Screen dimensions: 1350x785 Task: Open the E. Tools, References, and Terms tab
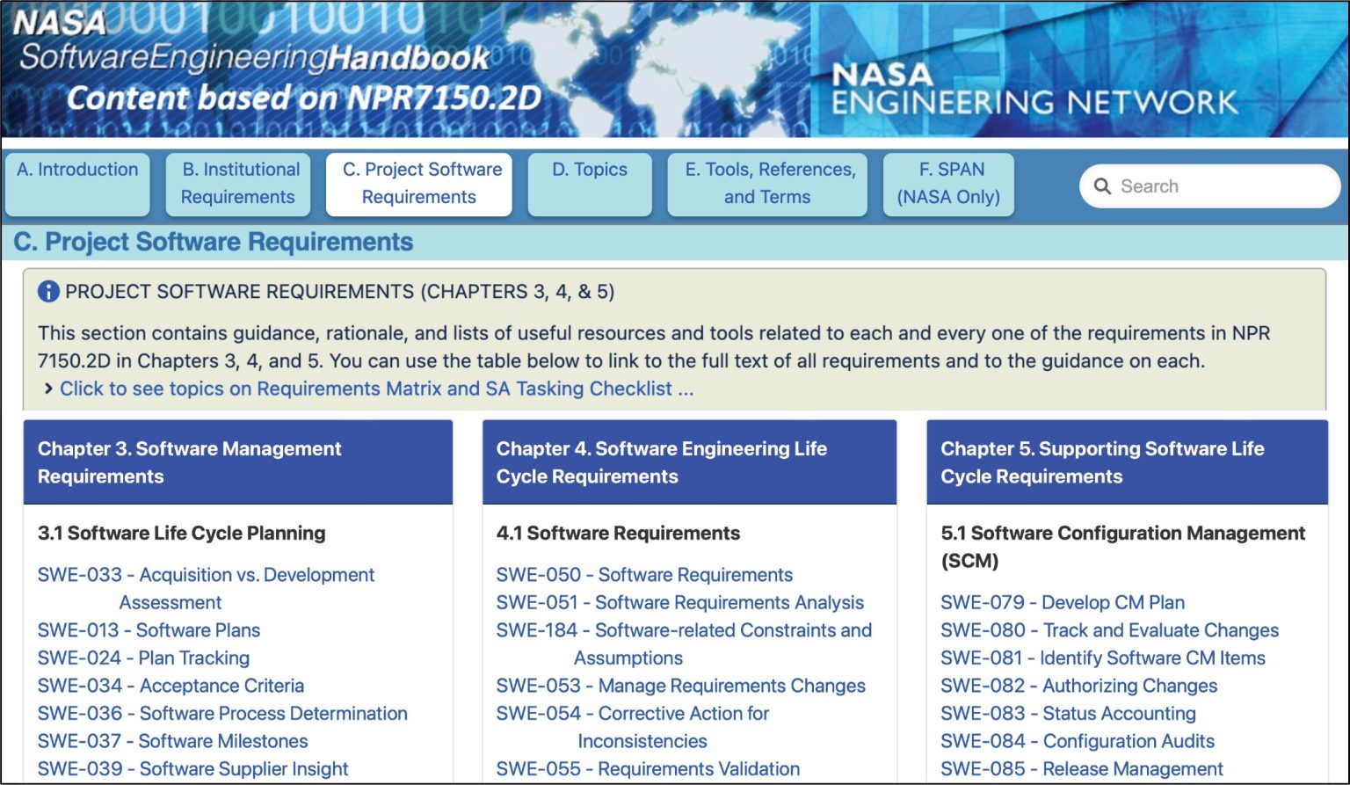tap(766, 183)
